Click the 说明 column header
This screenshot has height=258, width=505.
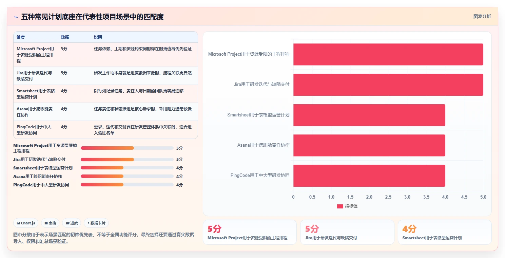(x=98, y=37)
